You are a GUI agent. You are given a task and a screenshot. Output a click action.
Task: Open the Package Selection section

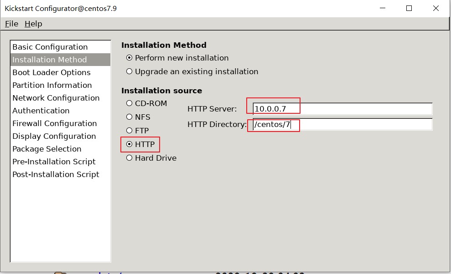click(x=60, y=149)
